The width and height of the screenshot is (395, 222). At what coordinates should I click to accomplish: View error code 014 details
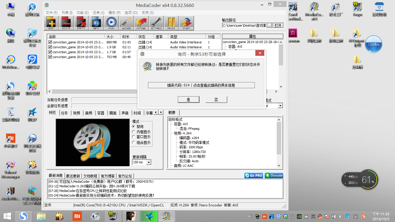point(201,85)
